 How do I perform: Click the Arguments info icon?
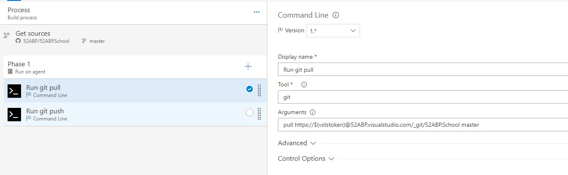click(313, 112)
